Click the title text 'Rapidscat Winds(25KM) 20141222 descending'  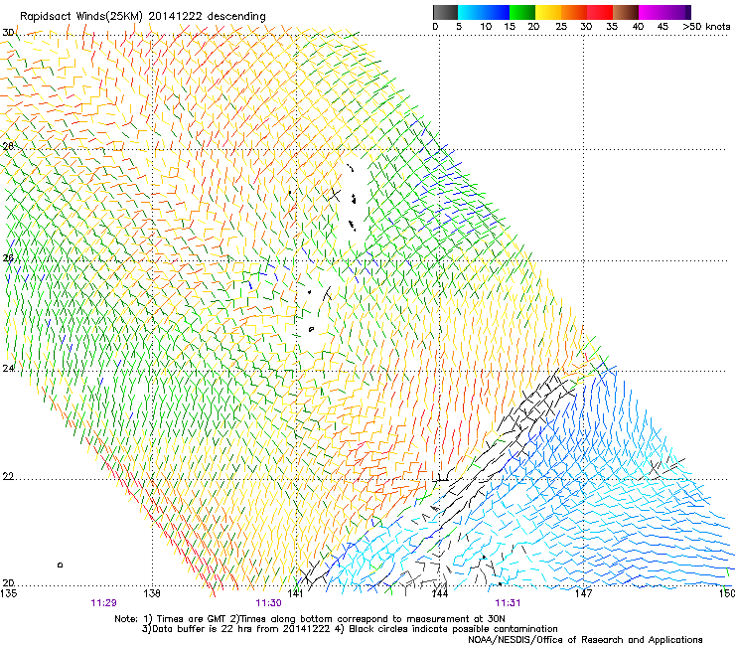tap(142, 16)
